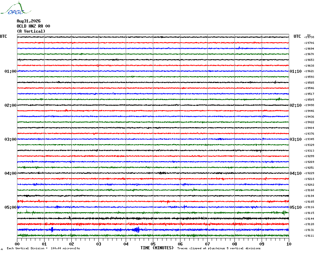Viewport: 316px width, 253px height.
Task: Click the Traces clipped footnote text
Action: pyautogui.click(x=219, y=248)
